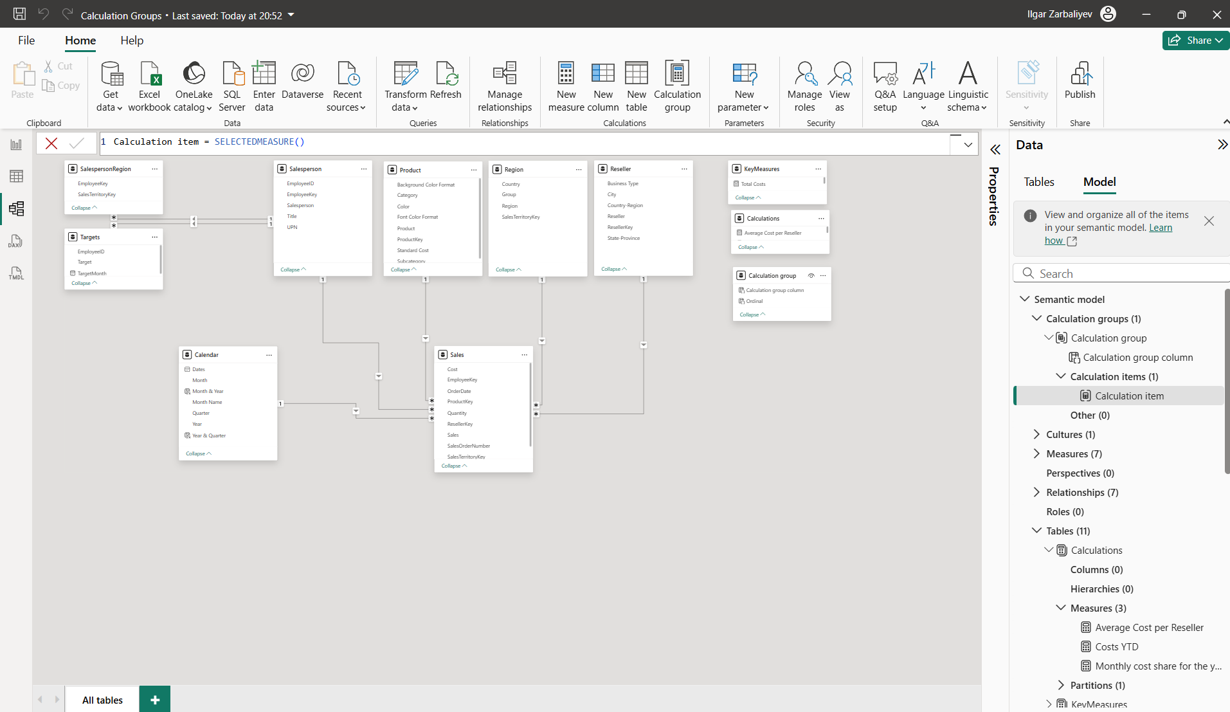
Task: Open the Help ribbon tab
Action: coord(132,41)
